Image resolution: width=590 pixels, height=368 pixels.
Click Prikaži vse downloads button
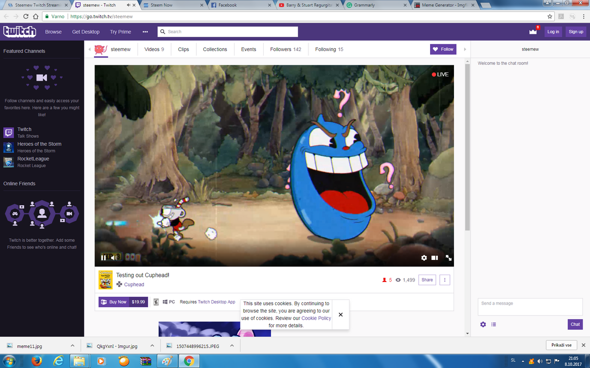click(561, 345)
